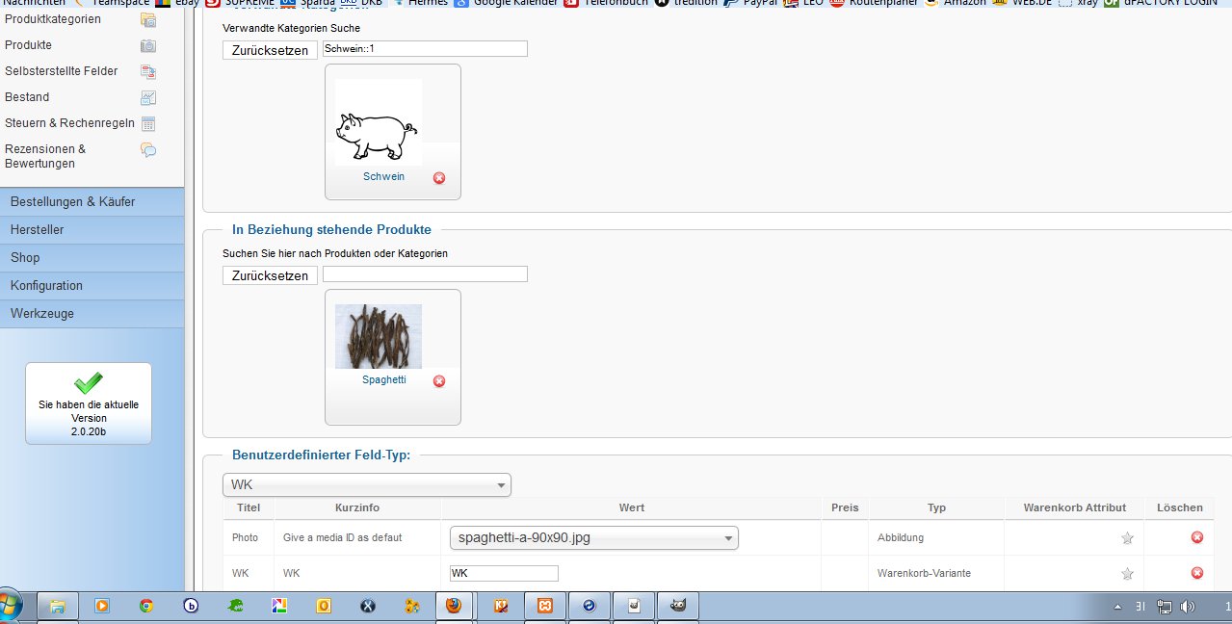Delete the WK custom field row

tap(1196, 573)
